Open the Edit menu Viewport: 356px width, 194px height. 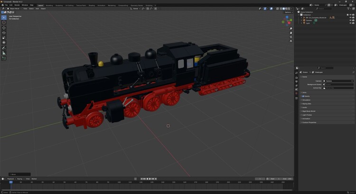tap(11, 5)
